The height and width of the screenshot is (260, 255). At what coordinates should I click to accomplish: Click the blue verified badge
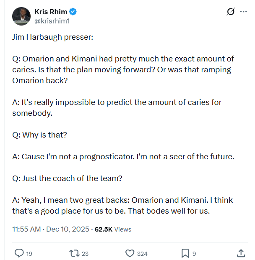(x=73, y=11)
